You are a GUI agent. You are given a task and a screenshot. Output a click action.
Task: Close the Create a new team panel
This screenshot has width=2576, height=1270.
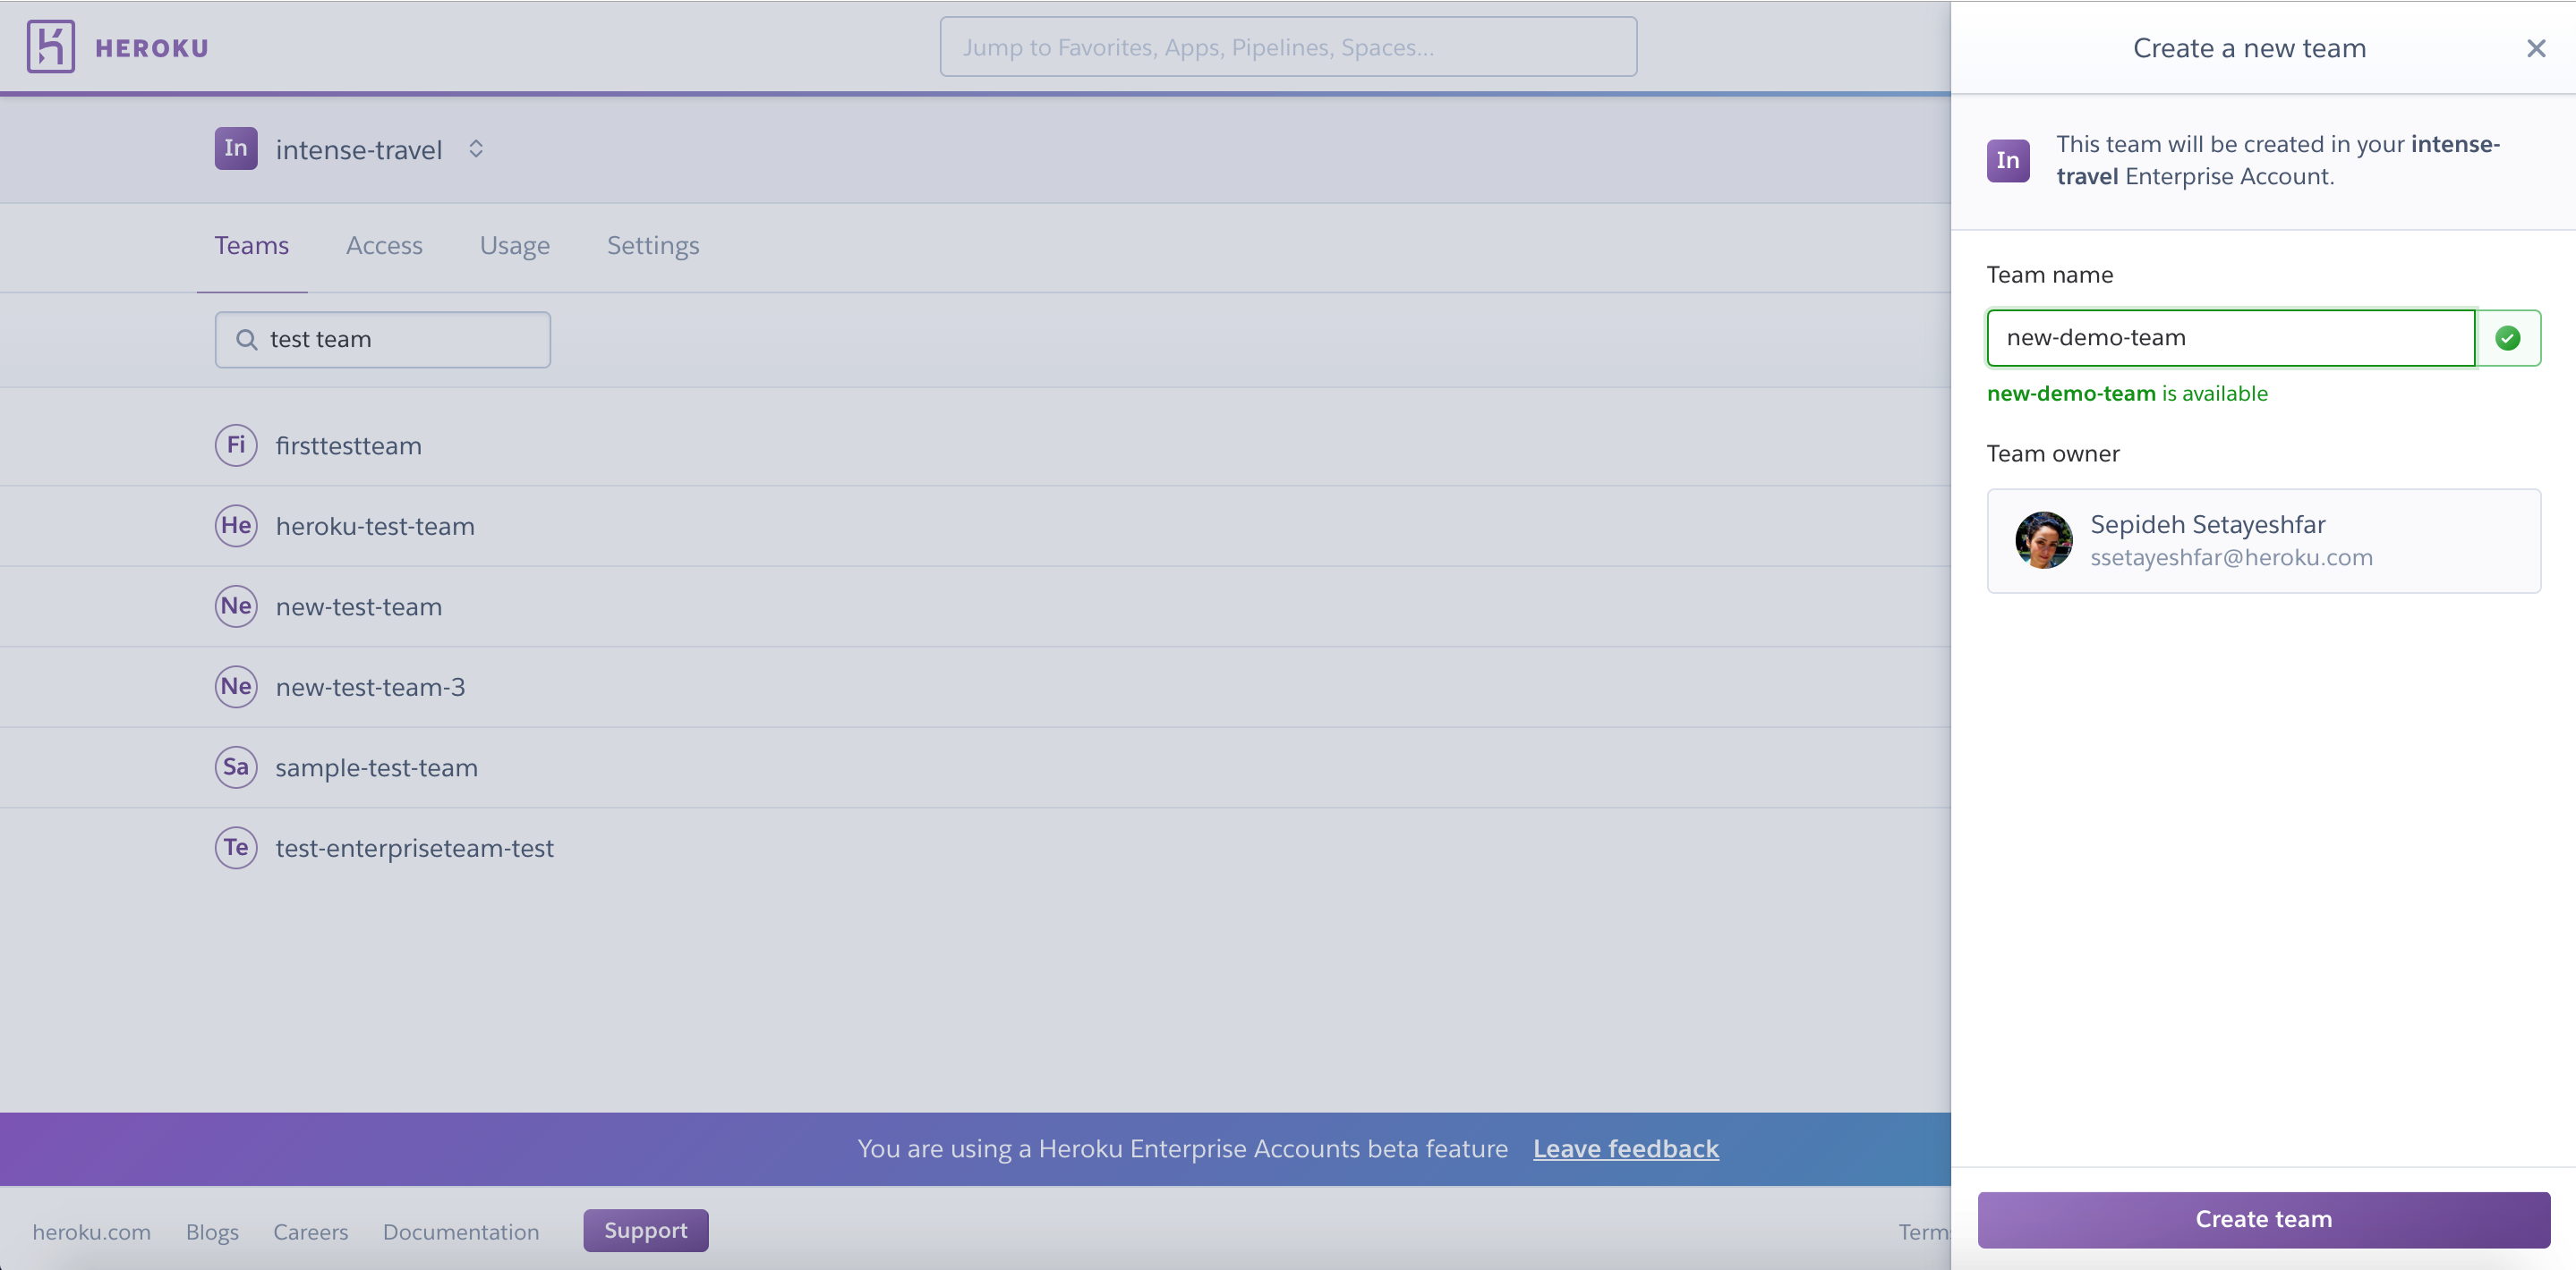click(x=2536, y=48)
